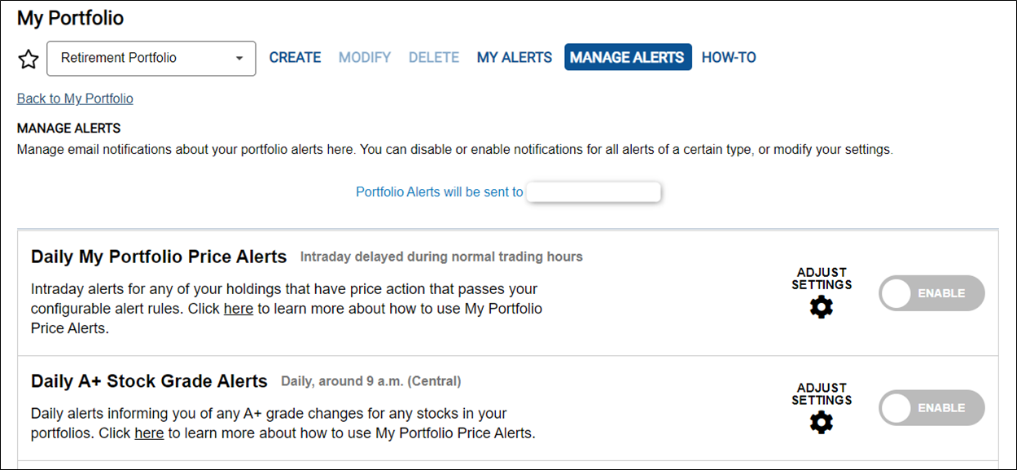Enable Daily A+ Stock Grade Alerts toggle

[x=932, y=408]
